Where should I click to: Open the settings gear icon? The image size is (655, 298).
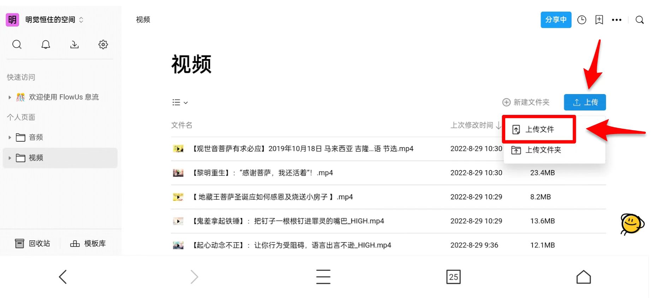103,45
